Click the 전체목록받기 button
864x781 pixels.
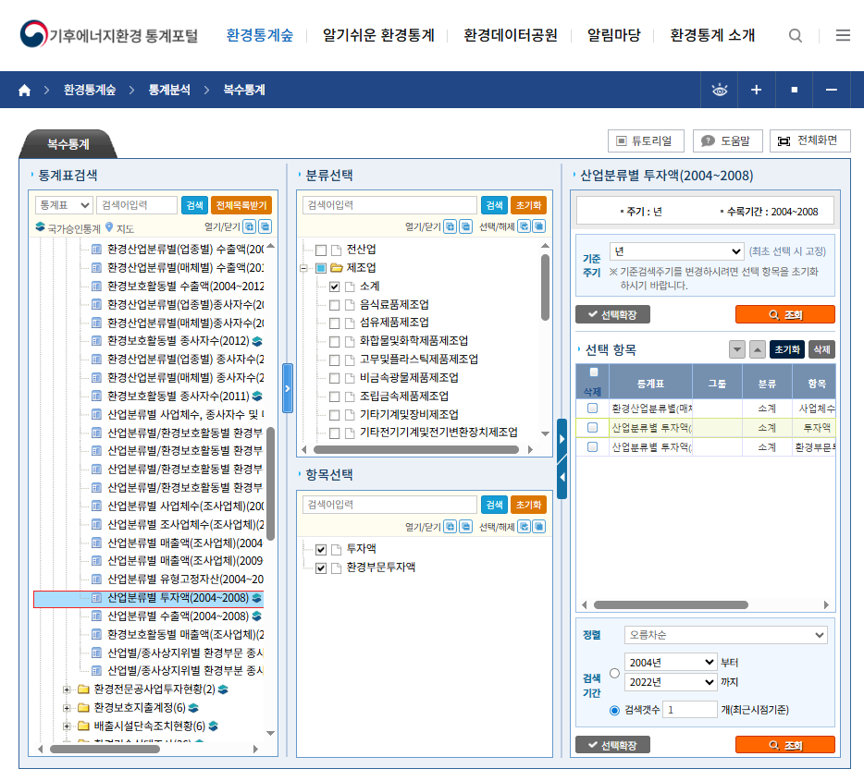click(x=241, y=205)
